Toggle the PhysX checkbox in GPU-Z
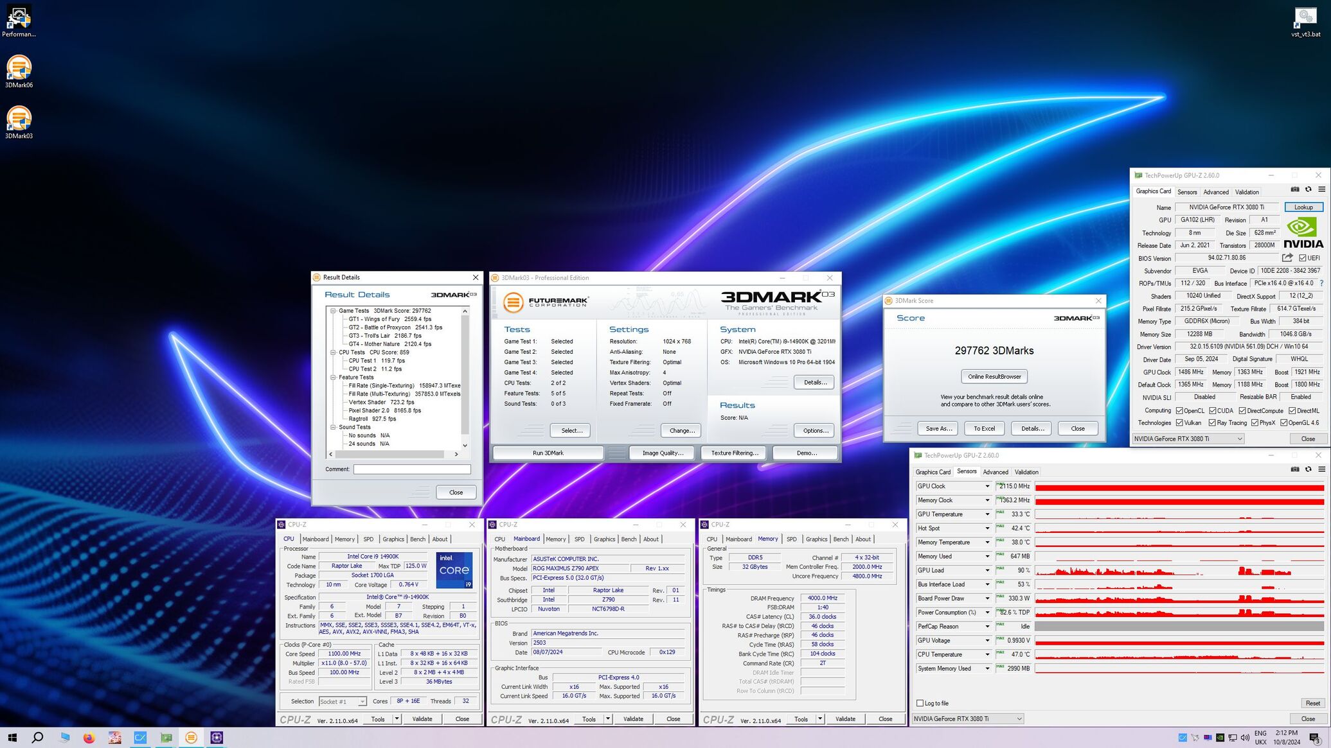Viewport: 1331px width, 748px height. point(1255,423)
